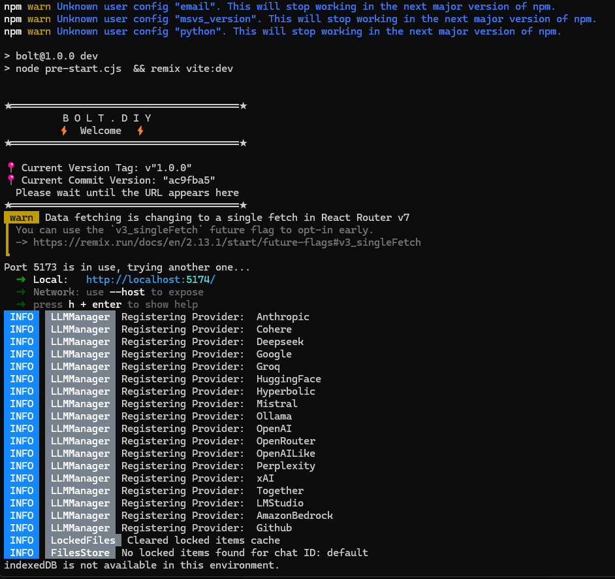Click the LLMManager tag on the Github row
Viewport: 615px width, 579px height.
[x=80, y=528]
